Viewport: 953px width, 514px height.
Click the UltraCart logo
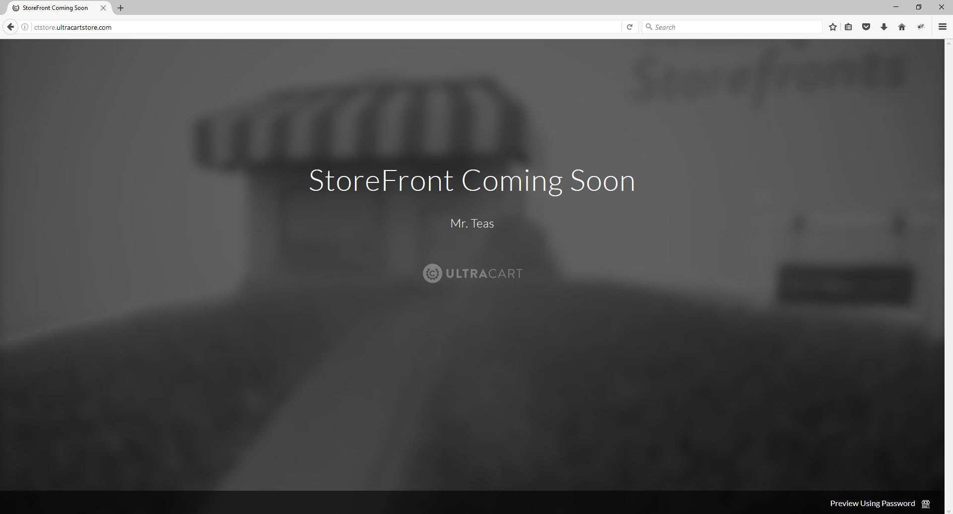(473, 273)
